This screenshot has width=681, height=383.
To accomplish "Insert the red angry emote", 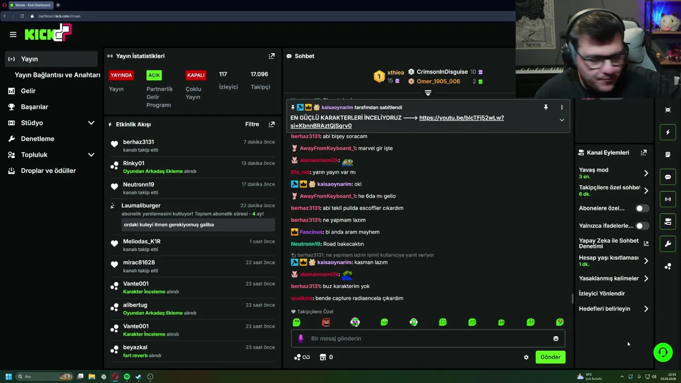I will 326,322.
